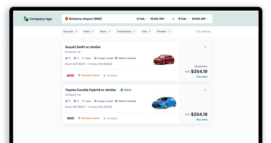Open the Car type filter dropdown
Viewport: 271px width, 143px height.
[70, 32]
